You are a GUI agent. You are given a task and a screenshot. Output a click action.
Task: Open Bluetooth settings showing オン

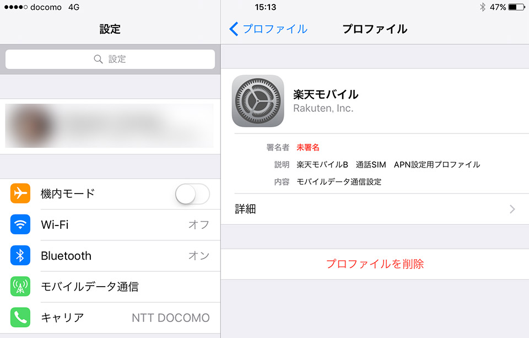(110, 256)
